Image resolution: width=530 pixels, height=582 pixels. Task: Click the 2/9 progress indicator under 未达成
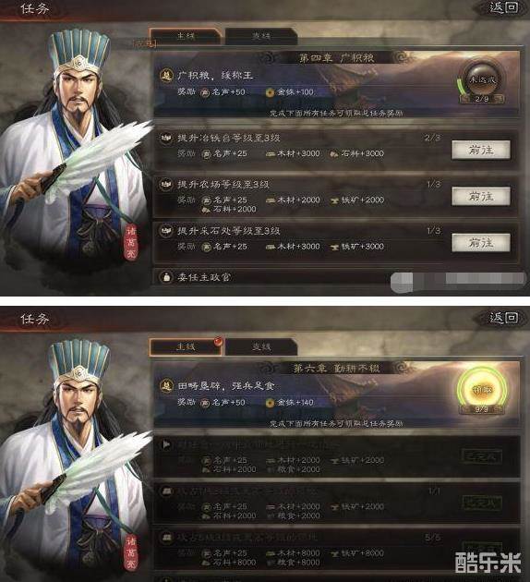tap(482, 99)
